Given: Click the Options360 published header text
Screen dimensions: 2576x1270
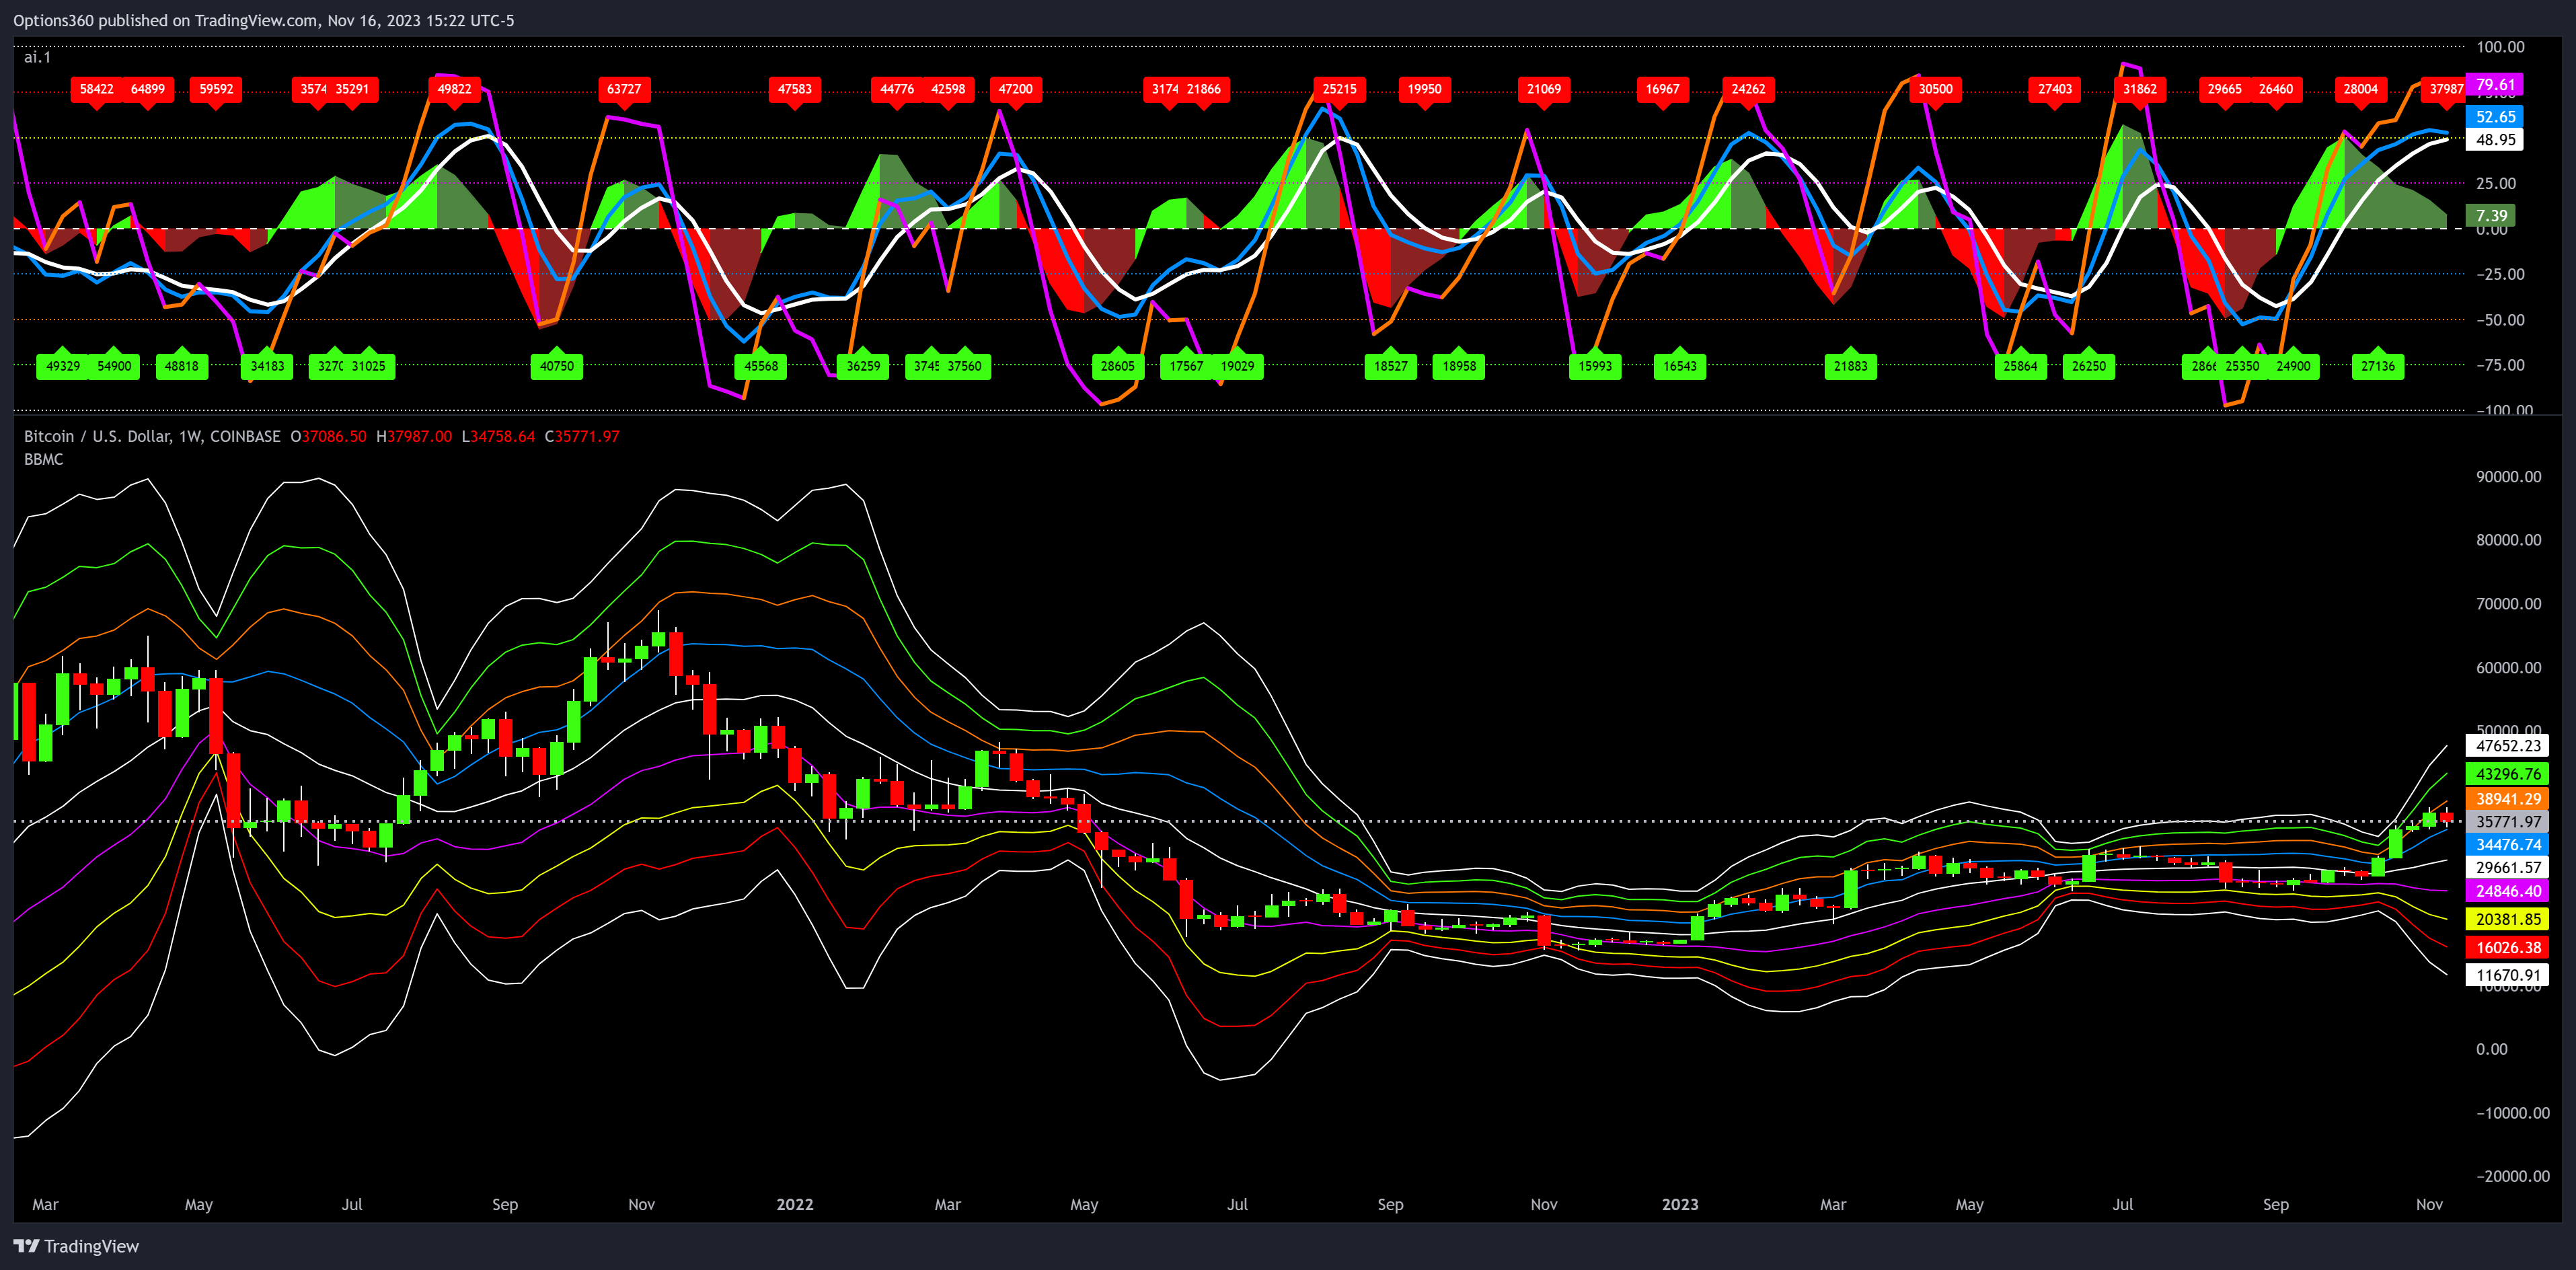Looking at the screenshot, I should (264, 20).
